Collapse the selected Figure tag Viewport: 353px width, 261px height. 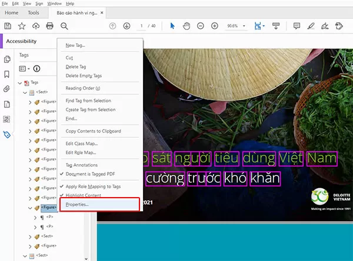click(x=30, y=208)
